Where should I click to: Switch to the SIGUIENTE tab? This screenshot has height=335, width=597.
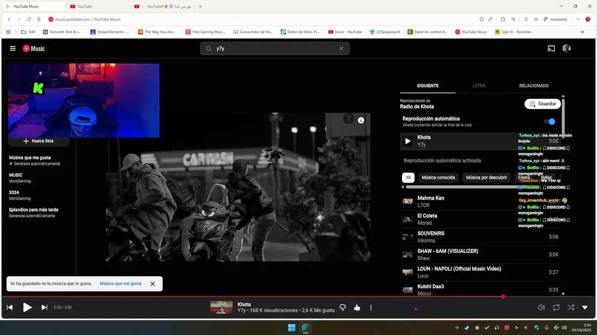pyautogui.click(x=428, y=86)
